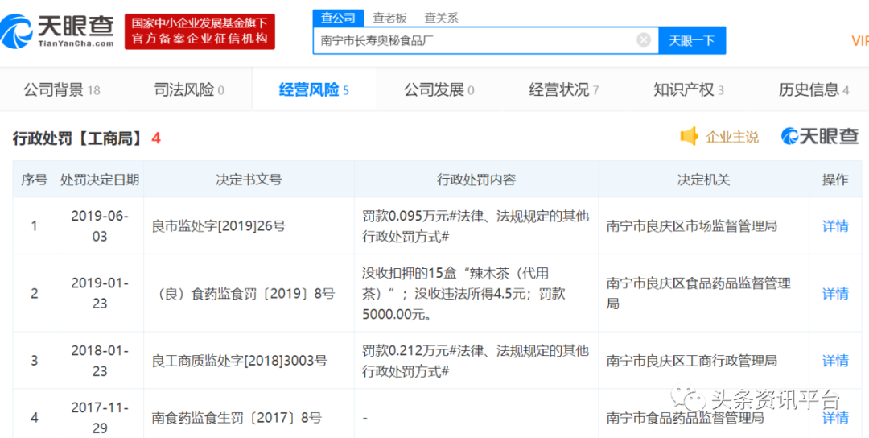Click the 企业主说 link text
The image size is (869, 438).
coord(732,137)
